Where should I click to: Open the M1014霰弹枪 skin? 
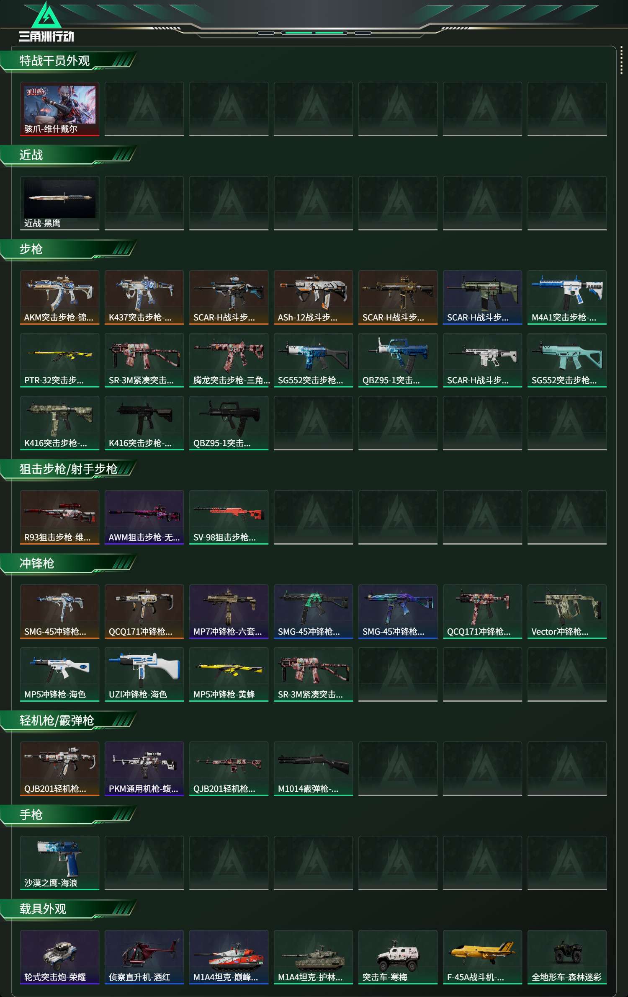coord(313,769)
